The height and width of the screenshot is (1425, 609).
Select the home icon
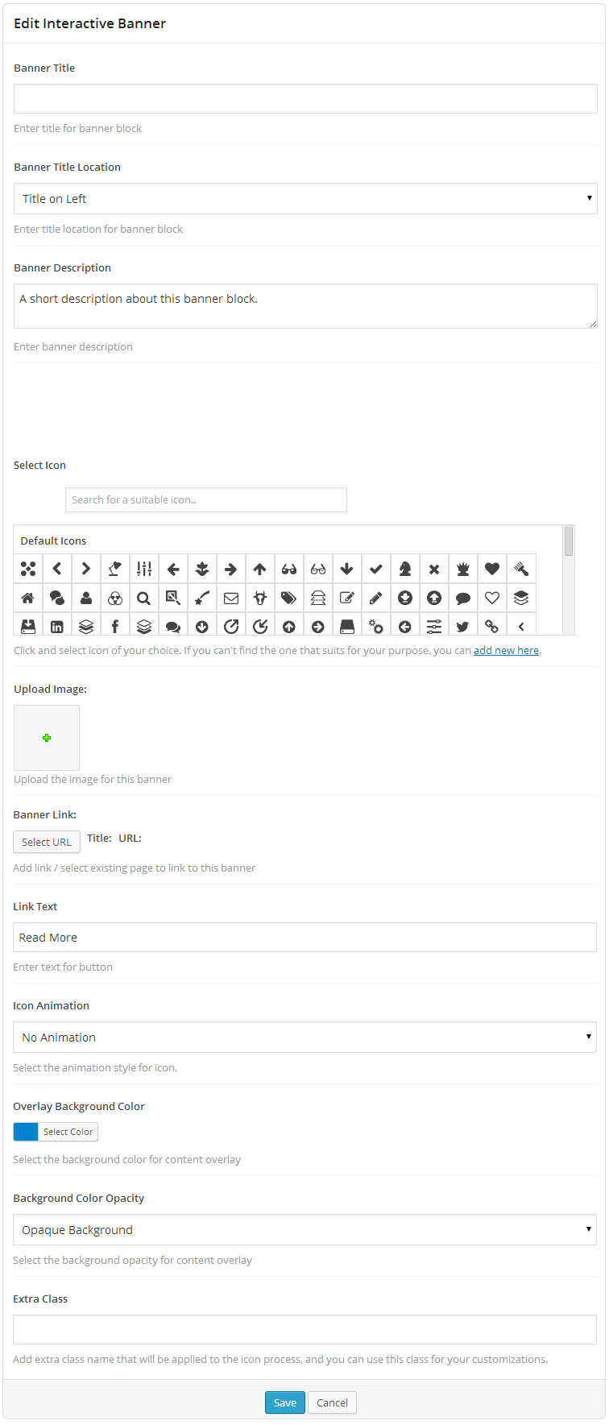point(28,598)
